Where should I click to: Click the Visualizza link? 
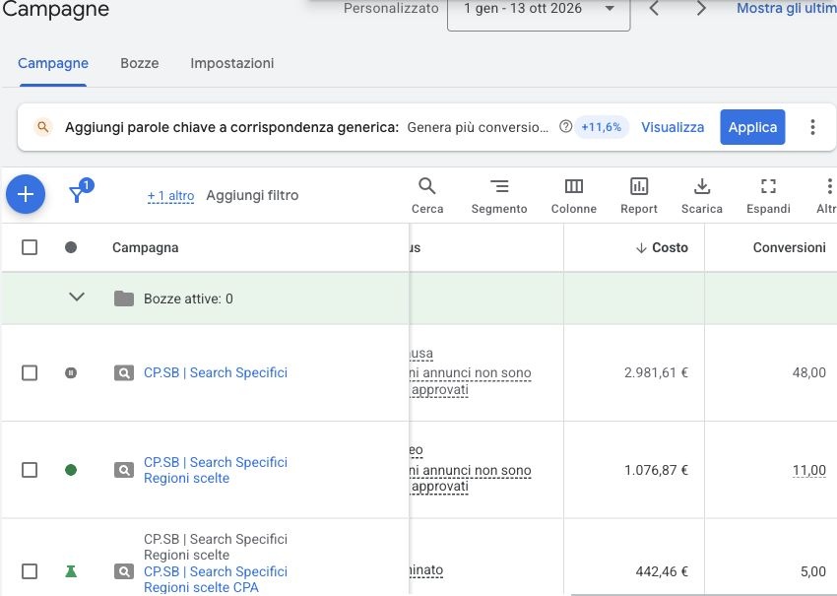[673, 127]
